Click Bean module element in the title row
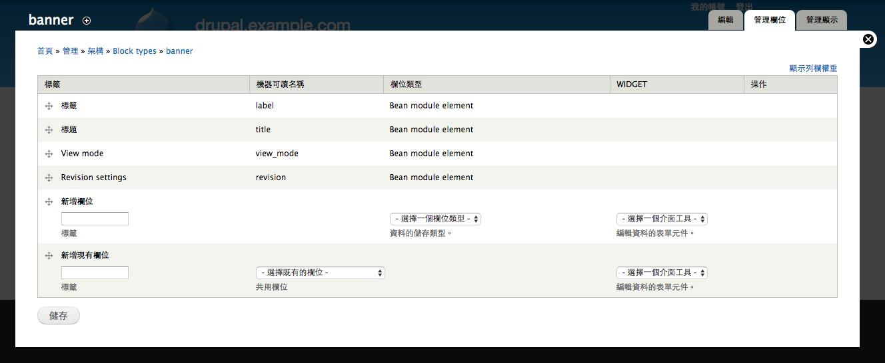The width and height of the screenshot is (885, 363). [432, 130]
